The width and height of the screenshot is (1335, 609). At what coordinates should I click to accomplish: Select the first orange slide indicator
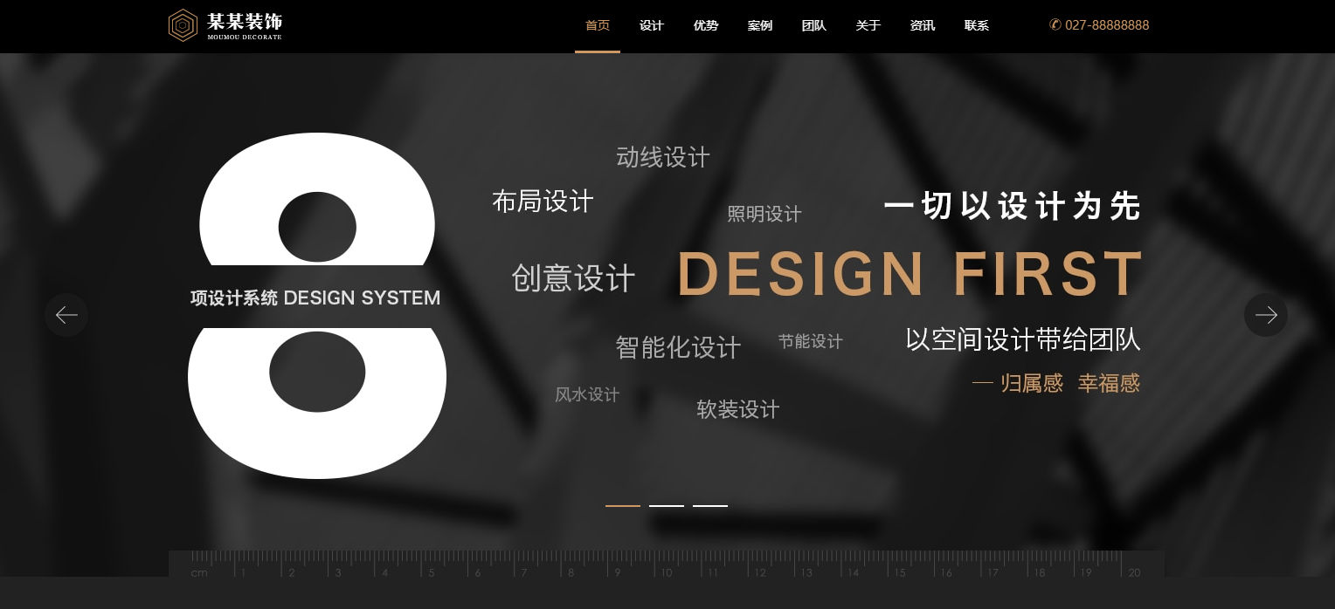click(x=623, y=505)
